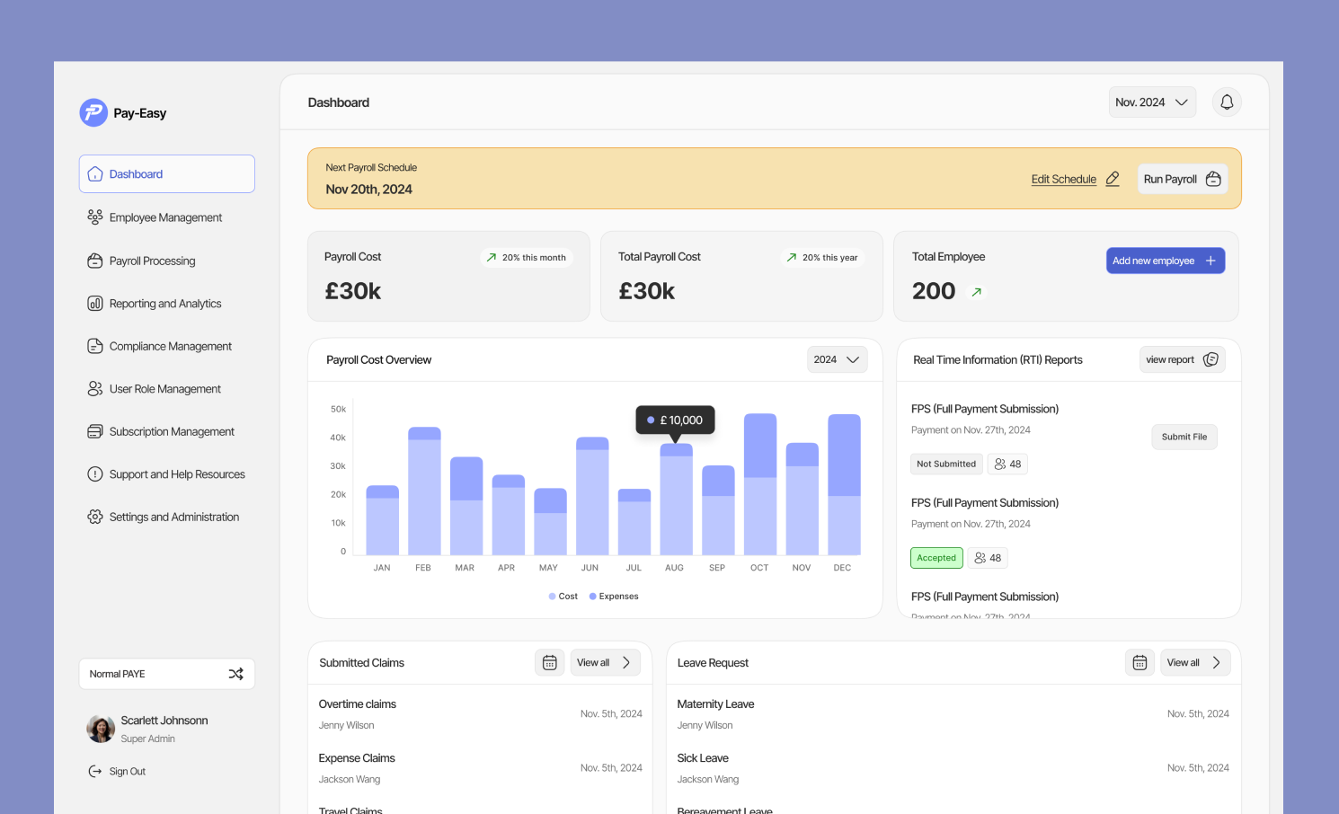The image size is (1339, 814).
Task: Click the Scarlett Johnsonn profile avatar
Action: tap(100, 729)
